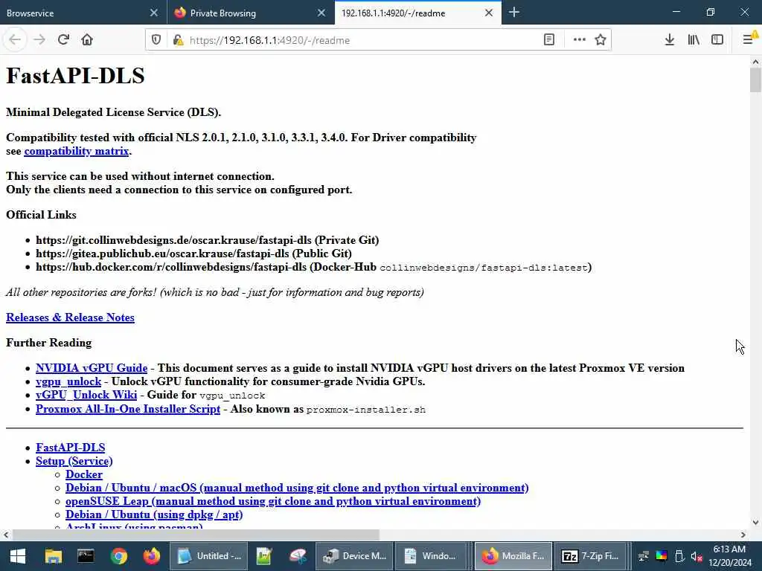Open the downloads panel
This screenshot has height=571, width=762.
pyautogui.click(x=669, y=40)
